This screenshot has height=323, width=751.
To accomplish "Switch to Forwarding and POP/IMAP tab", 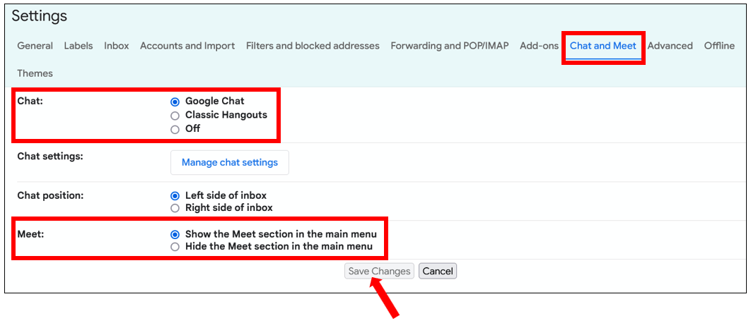I will point(450,46).
